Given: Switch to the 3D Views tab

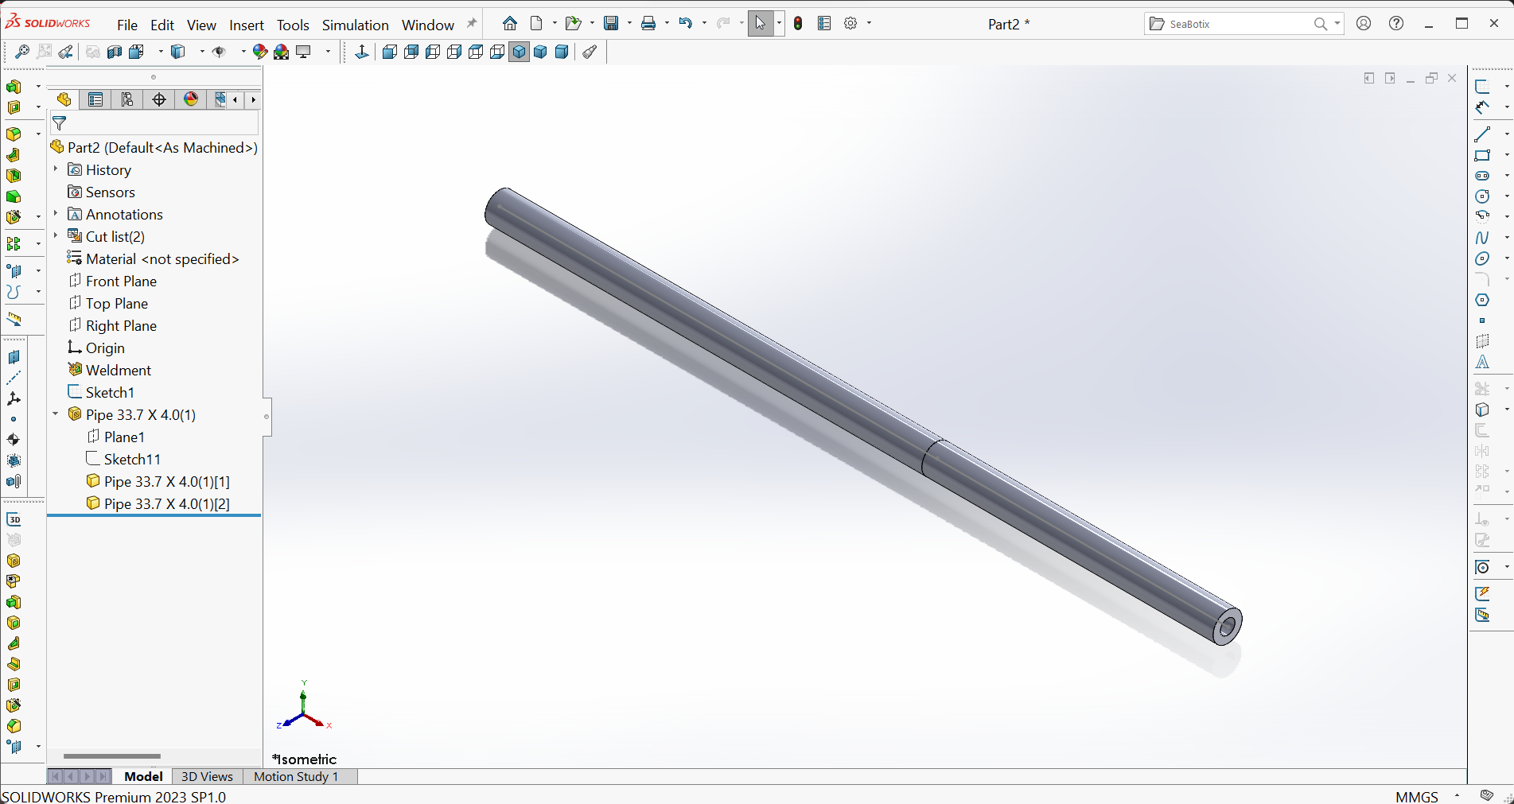Looking at the screenshot, I should click(207, 776).
